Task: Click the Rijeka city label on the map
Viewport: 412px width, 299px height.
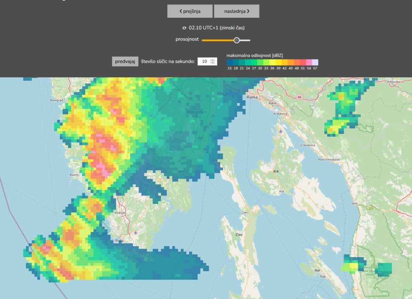Action: click(252, 98)
